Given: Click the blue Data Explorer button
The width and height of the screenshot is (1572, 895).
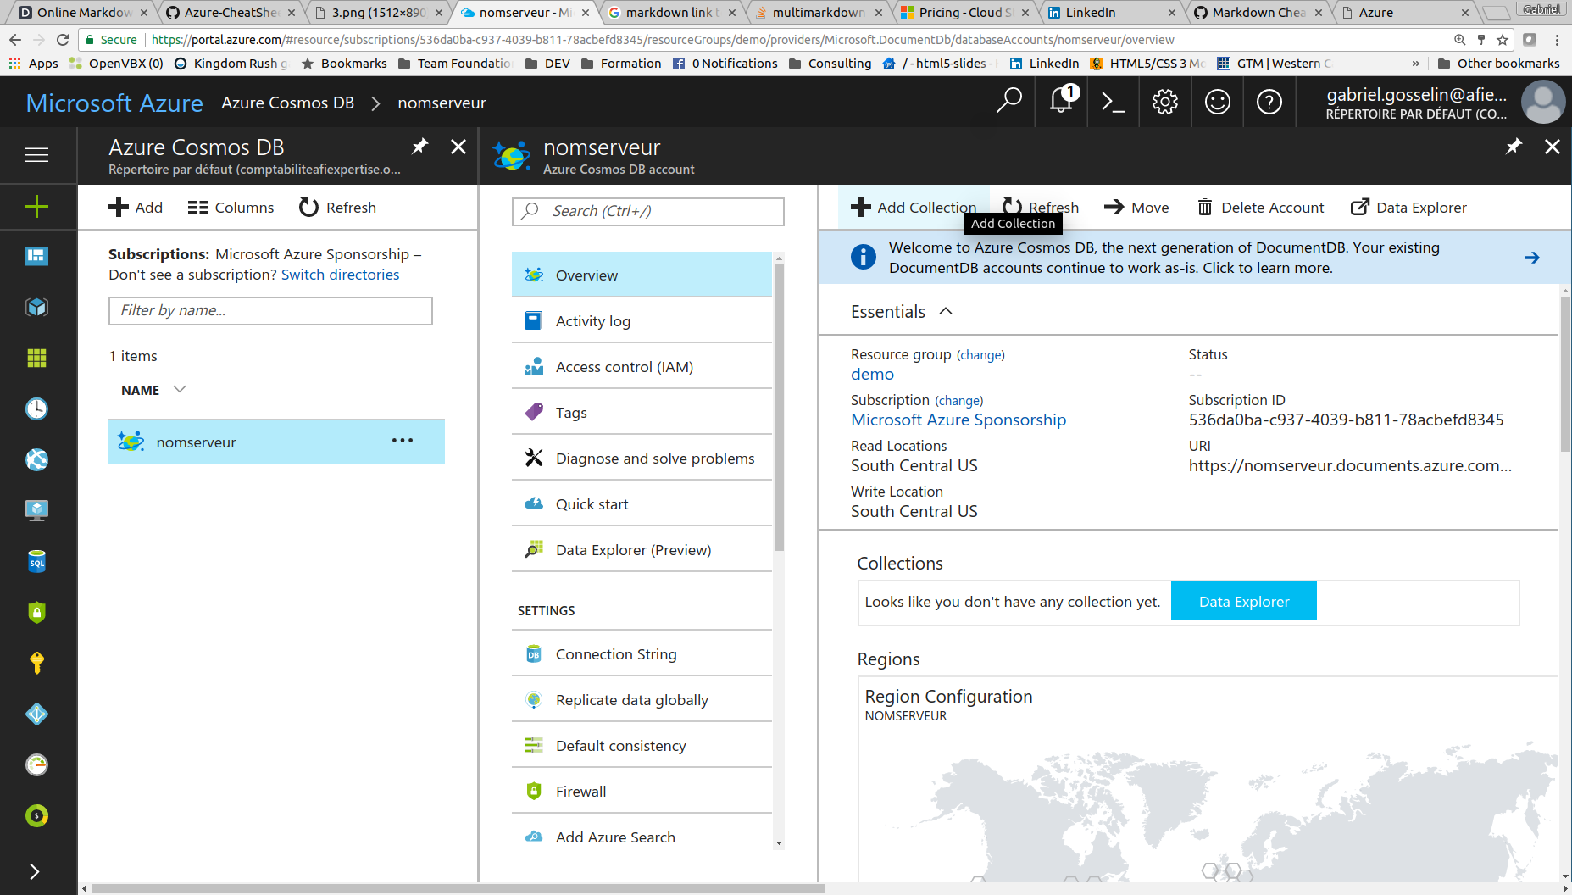Looking at the screenshot, I should point(1243,601).
